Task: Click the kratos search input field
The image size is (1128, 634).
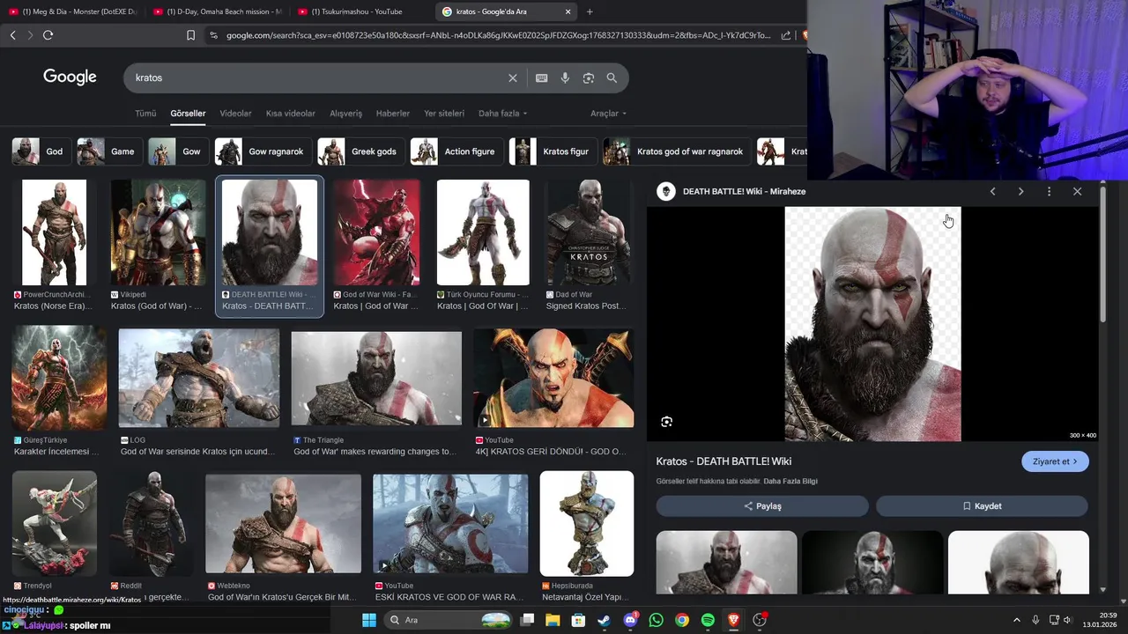Action: pyautogui.click(x=317, y=77)
